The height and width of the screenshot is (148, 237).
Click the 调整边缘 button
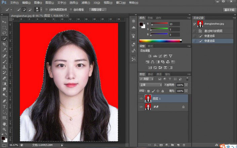click(x=98, y=10)
